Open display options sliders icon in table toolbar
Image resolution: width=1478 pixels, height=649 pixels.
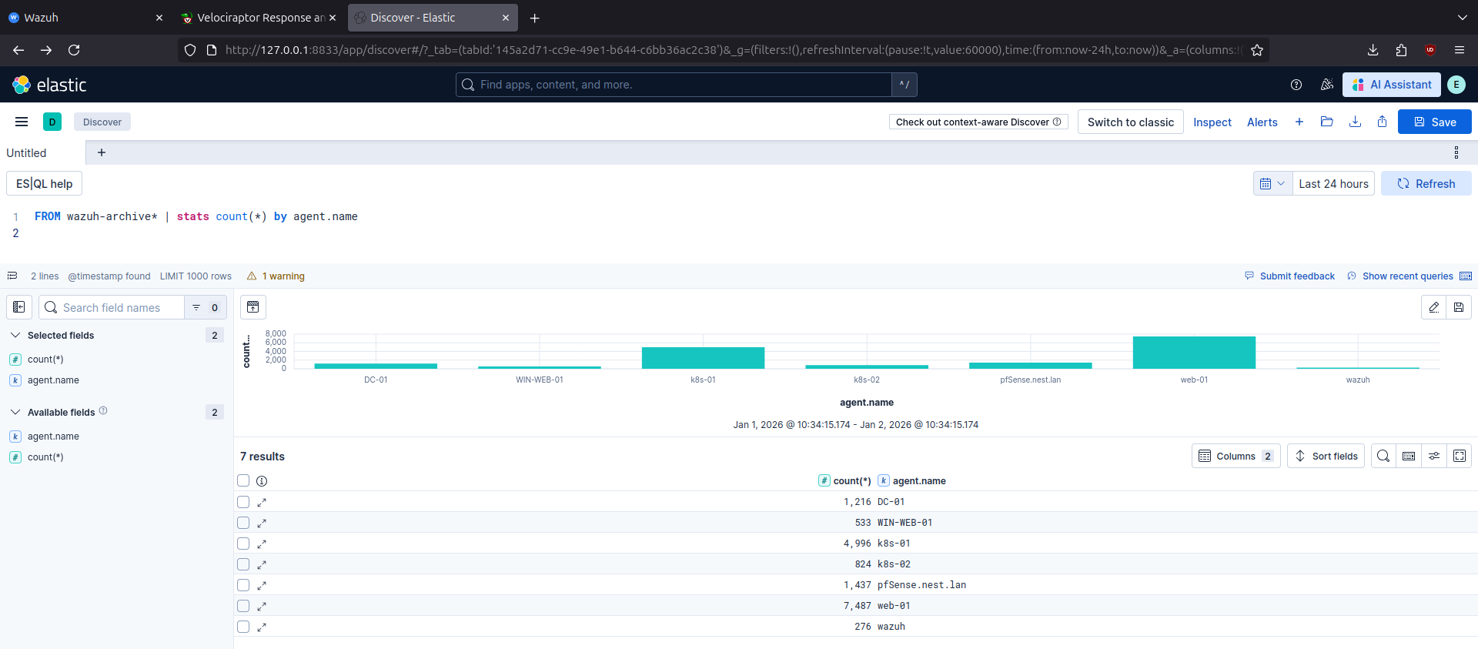point(1434,456)
